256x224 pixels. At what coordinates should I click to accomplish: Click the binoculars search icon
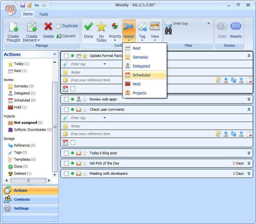tap(168, 31)
